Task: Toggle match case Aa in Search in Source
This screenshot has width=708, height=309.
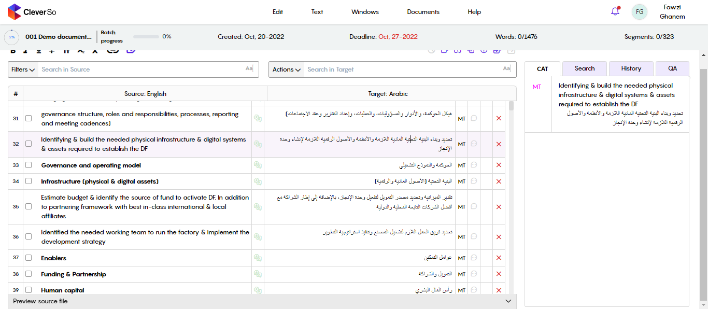Action: point(249,68)
